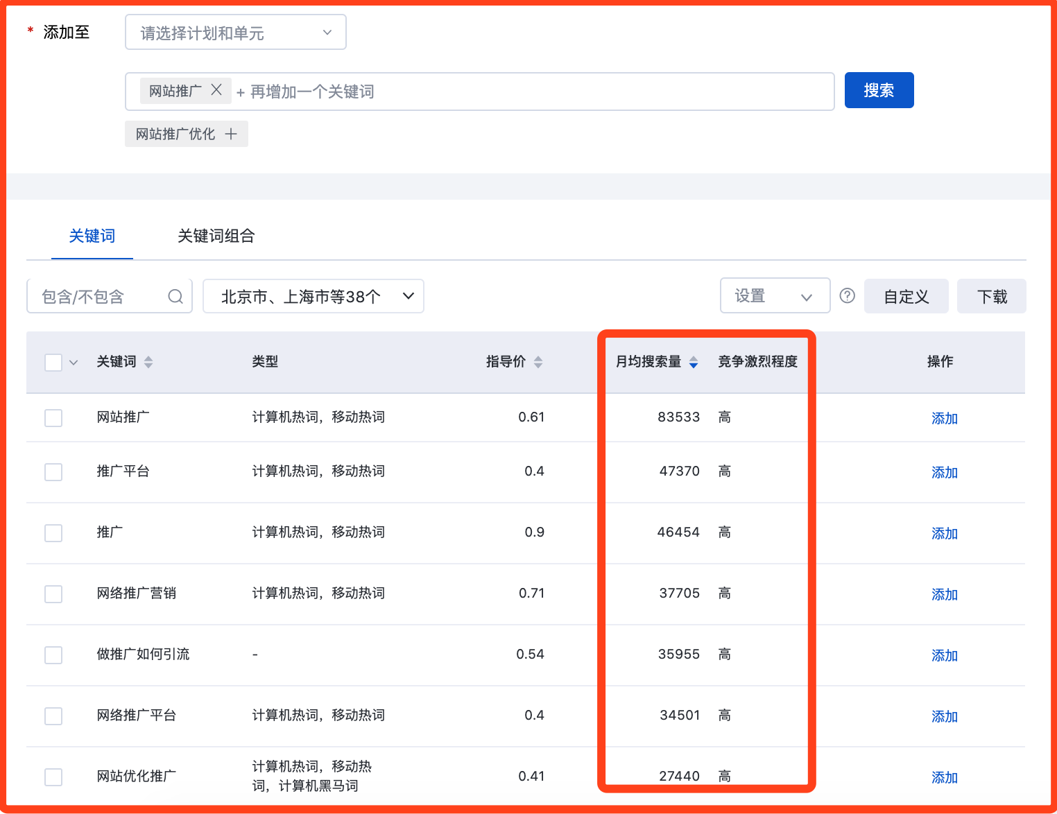The width and height of the screenshot is (1057, 814).
Task: Open the 设置 dropdown
Action: (x=775, y=296)
